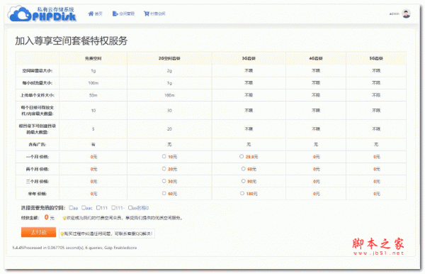Select 3G package two-month 60元 radio

[243, 169]
